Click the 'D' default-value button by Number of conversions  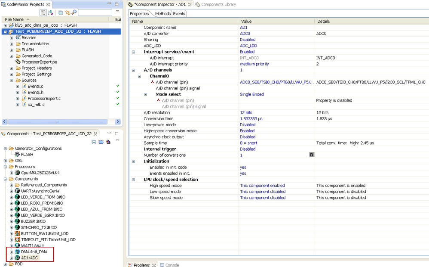(312, 155)
